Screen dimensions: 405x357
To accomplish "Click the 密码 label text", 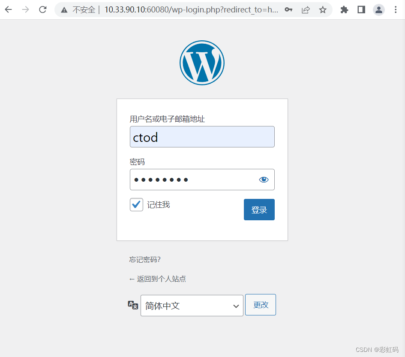I will (x=137, y=162).
